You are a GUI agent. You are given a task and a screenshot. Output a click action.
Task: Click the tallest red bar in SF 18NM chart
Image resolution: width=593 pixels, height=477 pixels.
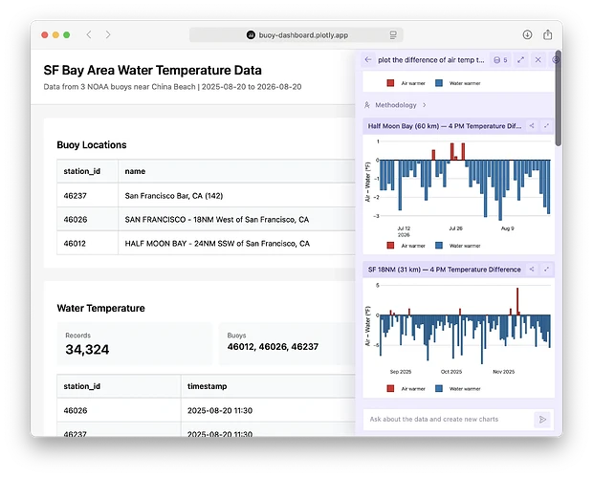click(517, 301)
